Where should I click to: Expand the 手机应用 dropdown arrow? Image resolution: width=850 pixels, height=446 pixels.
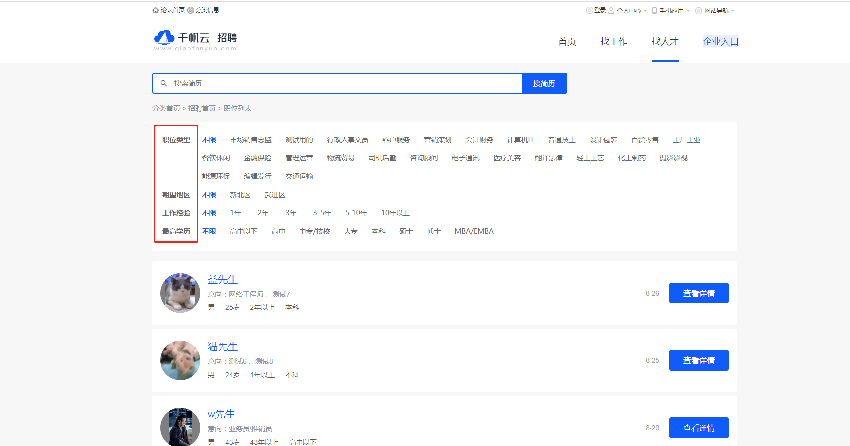click(x=688, y=11)
